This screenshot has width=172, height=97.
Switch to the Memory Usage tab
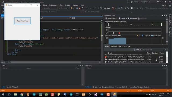tap(116, 47)
